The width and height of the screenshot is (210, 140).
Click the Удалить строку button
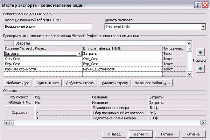click(115, 83)
